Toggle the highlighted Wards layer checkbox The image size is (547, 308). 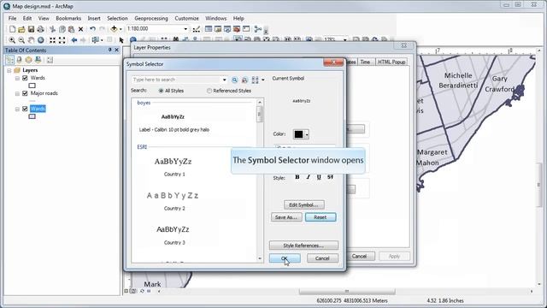coord(25,109)
